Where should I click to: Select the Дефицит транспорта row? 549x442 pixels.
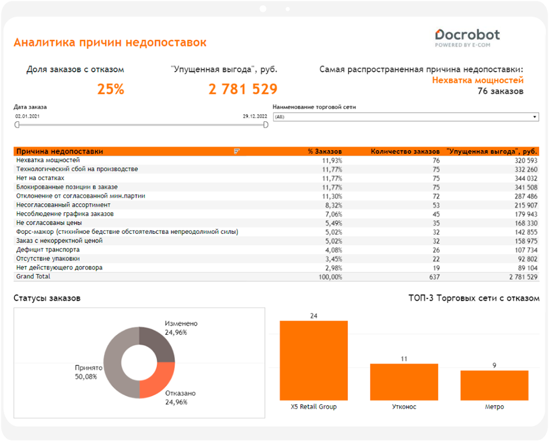click(48, 250)
